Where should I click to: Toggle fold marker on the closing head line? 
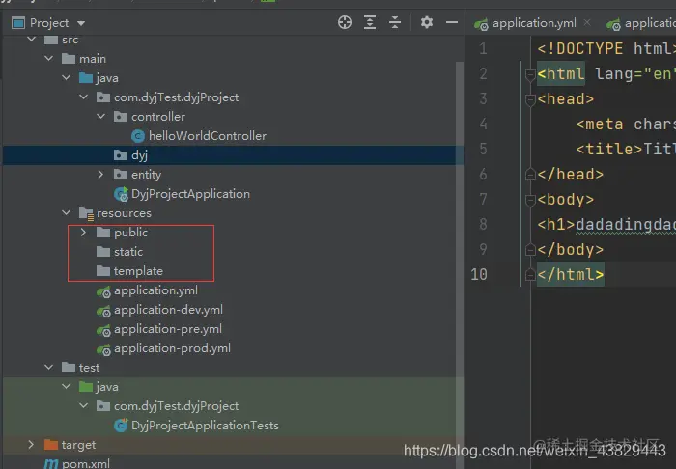tap(530, 175)
